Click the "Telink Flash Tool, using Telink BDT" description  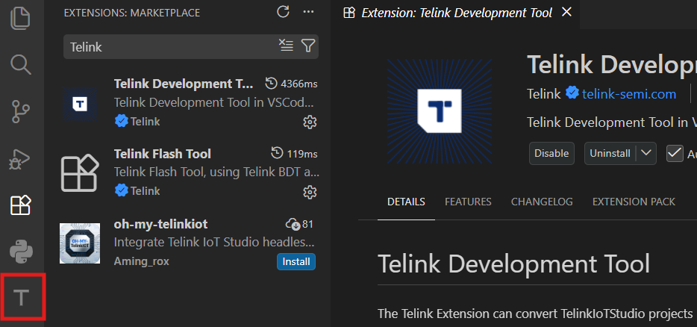(x=216, y=172)
